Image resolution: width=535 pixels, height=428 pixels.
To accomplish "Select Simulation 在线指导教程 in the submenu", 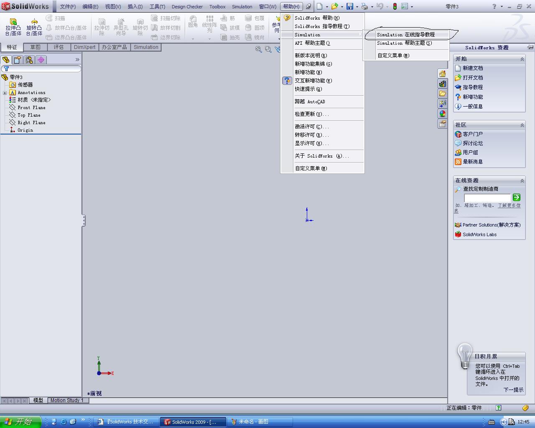I will (x=406, y=35).
